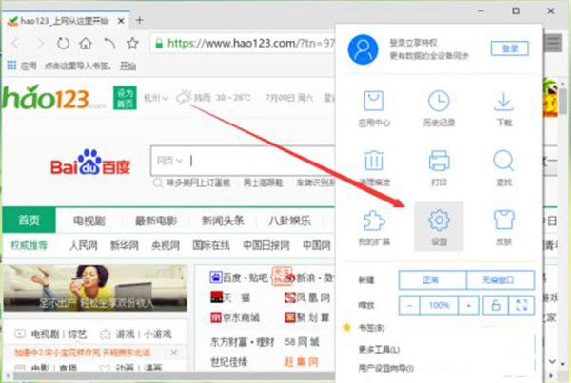Open the 人民网 link

[x=84, y=245]
